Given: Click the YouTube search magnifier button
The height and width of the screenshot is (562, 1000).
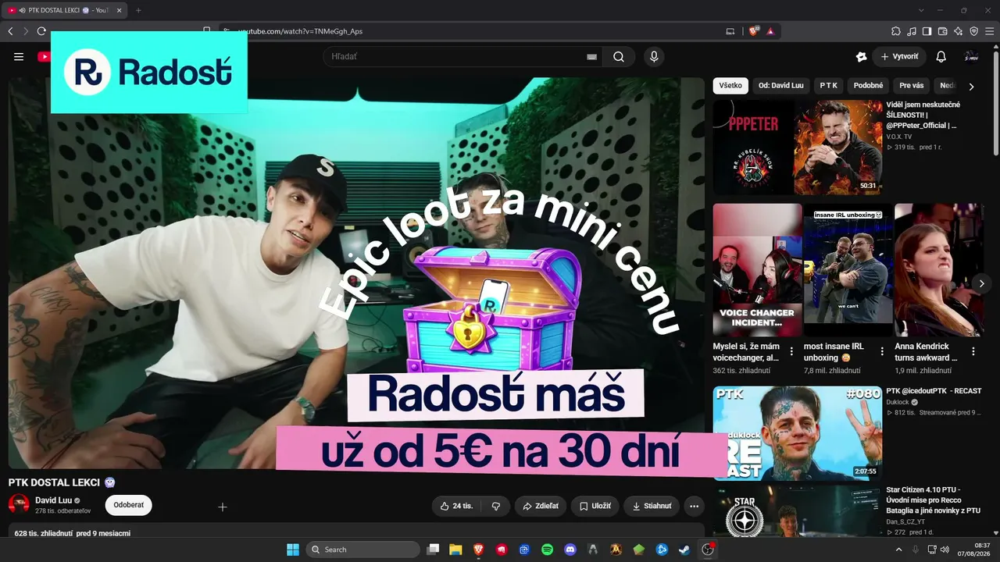Looking at the screenshot, I should [x=619, y=56].
